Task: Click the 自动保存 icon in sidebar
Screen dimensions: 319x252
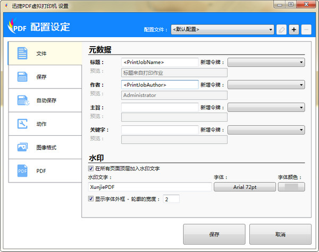Action: pyautogui.click(x=22, y=100)
